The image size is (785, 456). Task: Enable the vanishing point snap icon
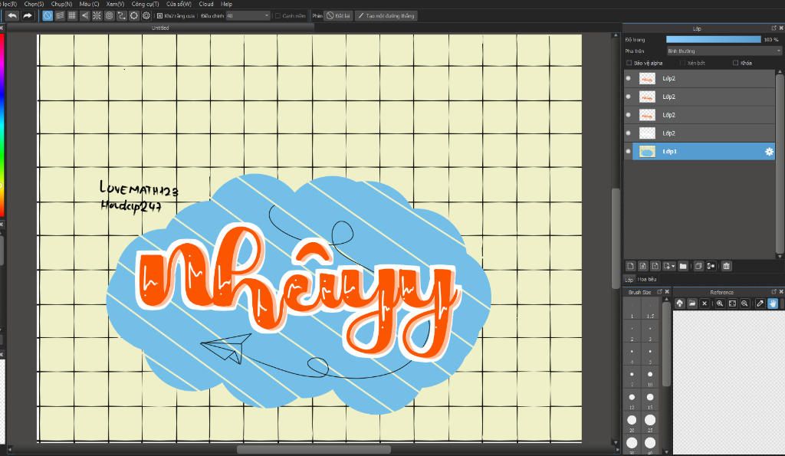click(84, 16)
